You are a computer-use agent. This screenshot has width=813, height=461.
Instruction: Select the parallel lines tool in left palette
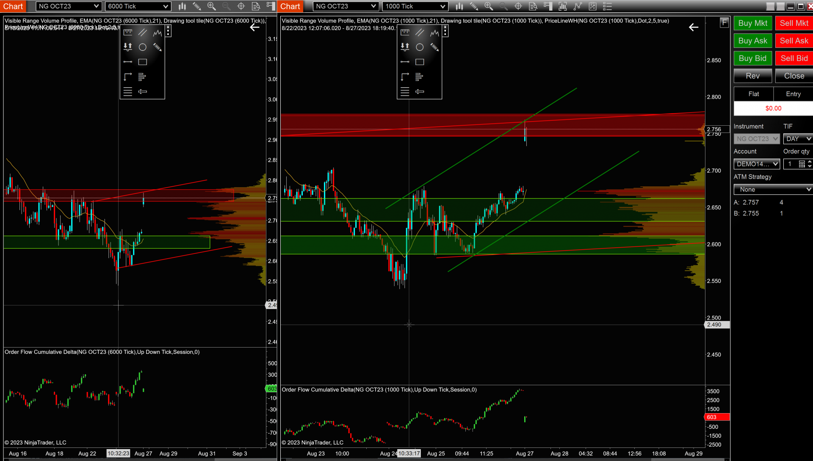point(143,32)
